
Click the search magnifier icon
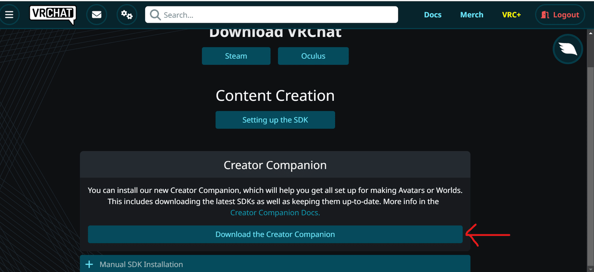[x=155, y=15]
